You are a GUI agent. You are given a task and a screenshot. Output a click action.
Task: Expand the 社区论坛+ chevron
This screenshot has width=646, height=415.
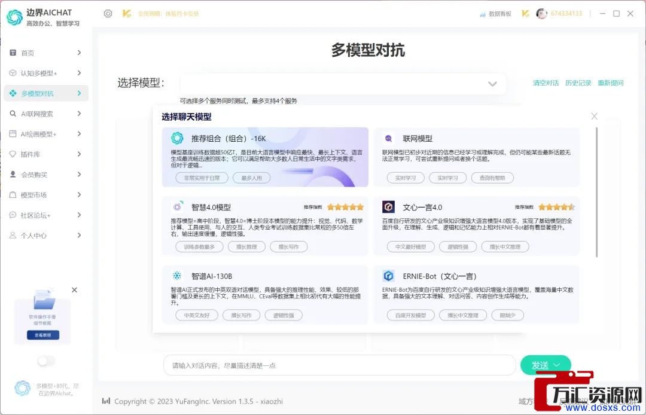[x=79, y=215]
